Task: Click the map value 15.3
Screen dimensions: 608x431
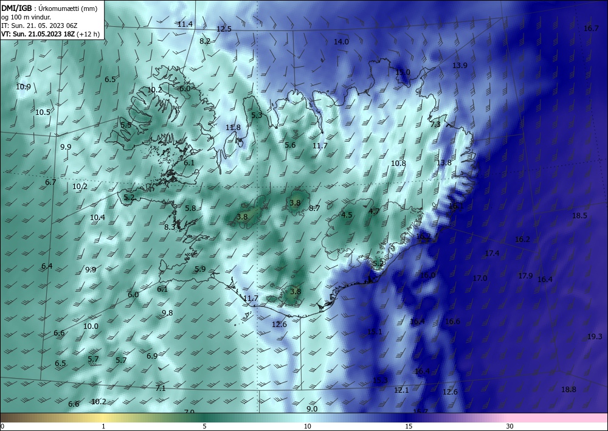Action: point(381,380)
